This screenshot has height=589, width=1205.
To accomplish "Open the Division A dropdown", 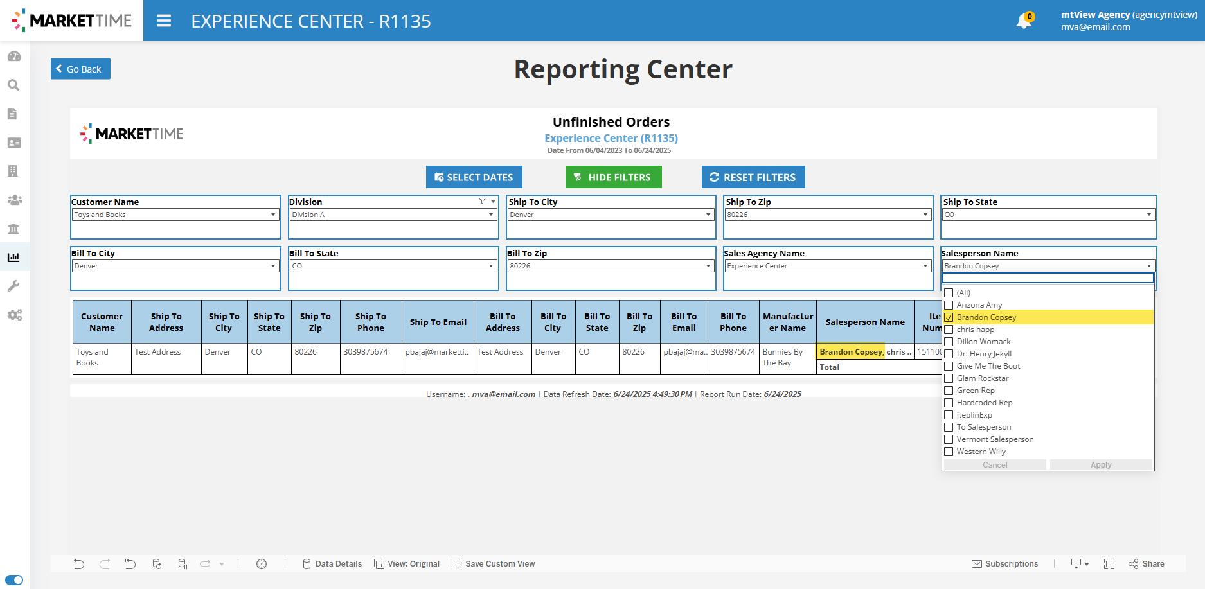I will [393, 215].
